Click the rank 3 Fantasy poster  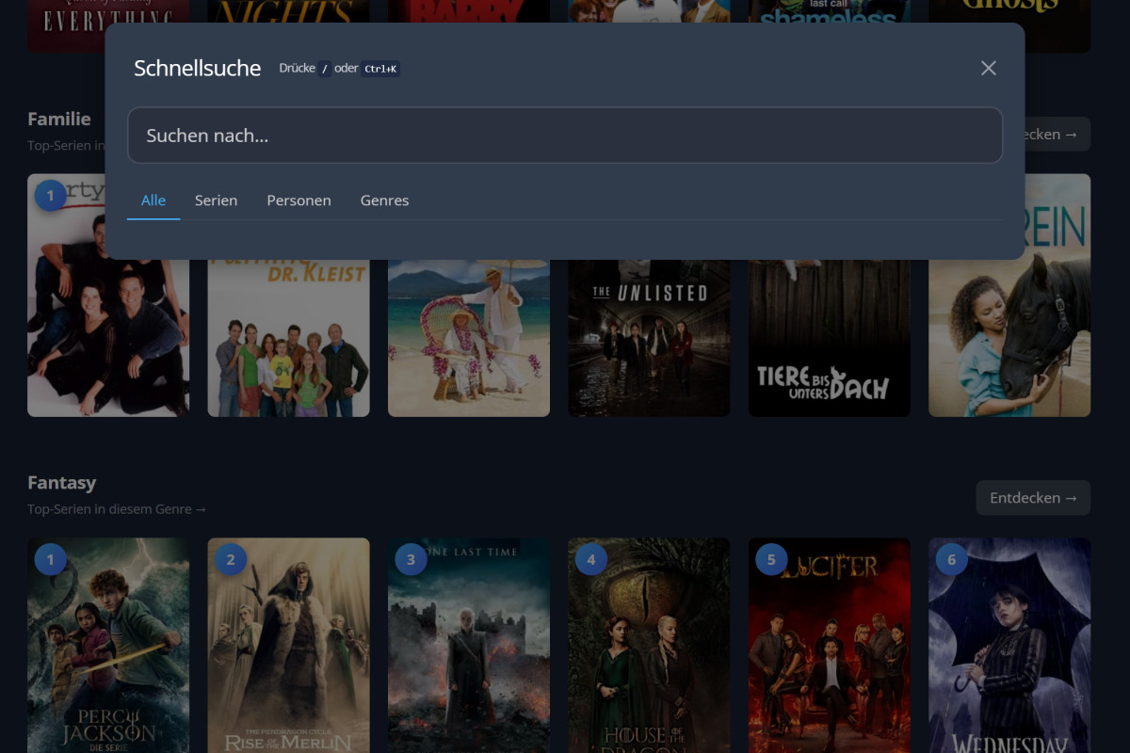point(469,649)
